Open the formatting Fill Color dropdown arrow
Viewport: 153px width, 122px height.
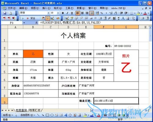tap(142, 13)
